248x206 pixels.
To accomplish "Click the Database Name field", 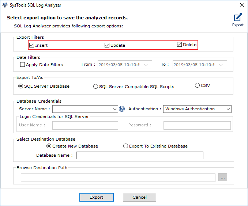I will pos(140,156).
